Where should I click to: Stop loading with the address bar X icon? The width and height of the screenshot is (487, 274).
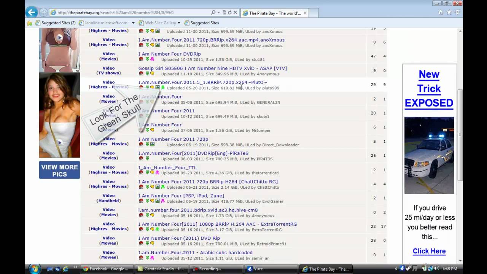(235, 13)
